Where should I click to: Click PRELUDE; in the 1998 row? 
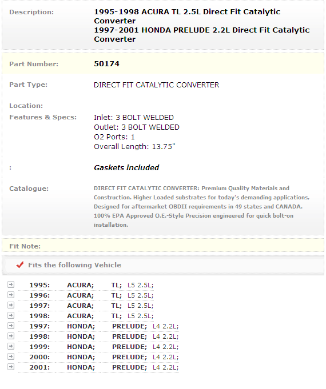(129, 336)
